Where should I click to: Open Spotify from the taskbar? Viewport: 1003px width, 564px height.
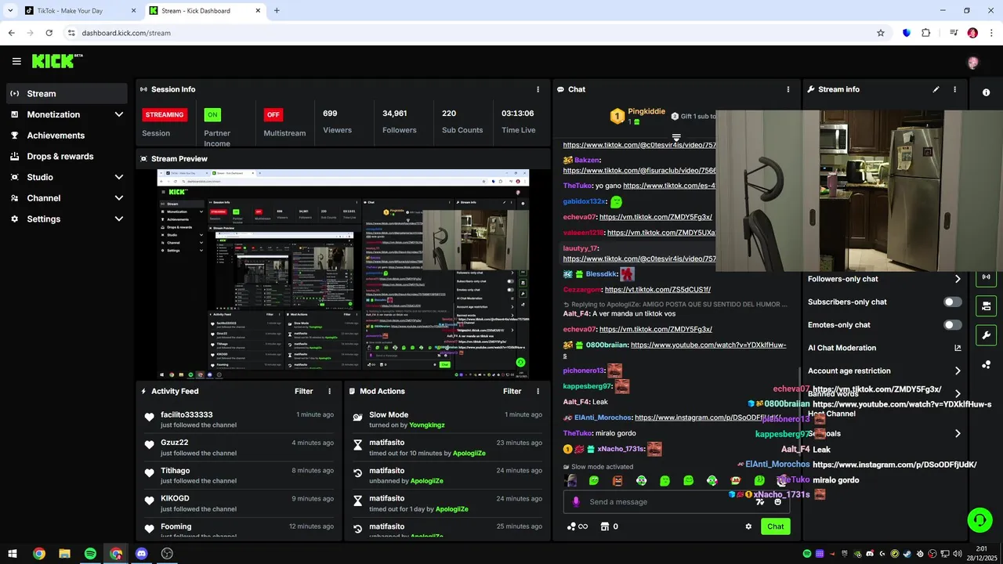click(90, 554)
